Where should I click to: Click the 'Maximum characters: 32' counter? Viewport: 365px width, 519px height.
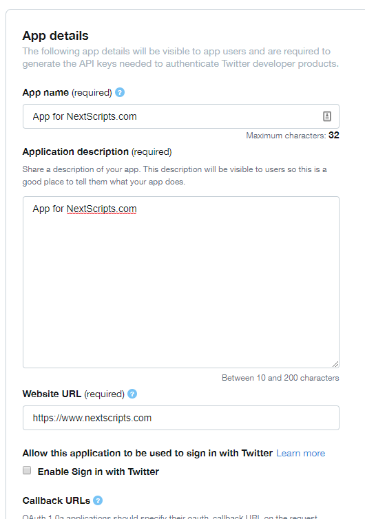(293, 136)
